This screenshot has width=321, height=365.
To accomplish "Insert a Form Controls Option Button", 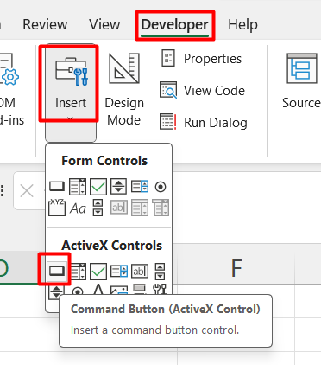I will (160, 187).
